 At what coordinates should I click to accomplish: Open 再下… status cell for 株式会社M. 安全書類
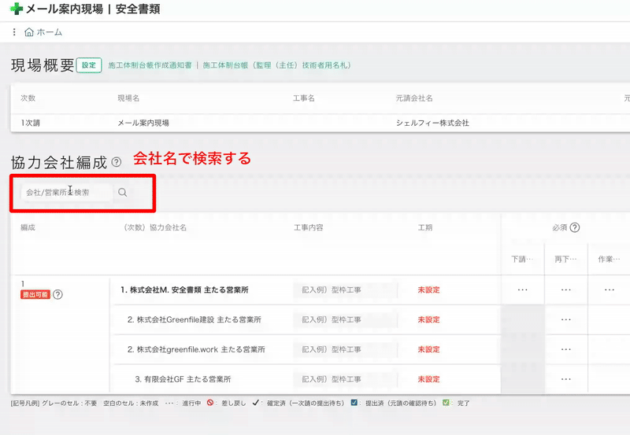[x=566, y=289]
